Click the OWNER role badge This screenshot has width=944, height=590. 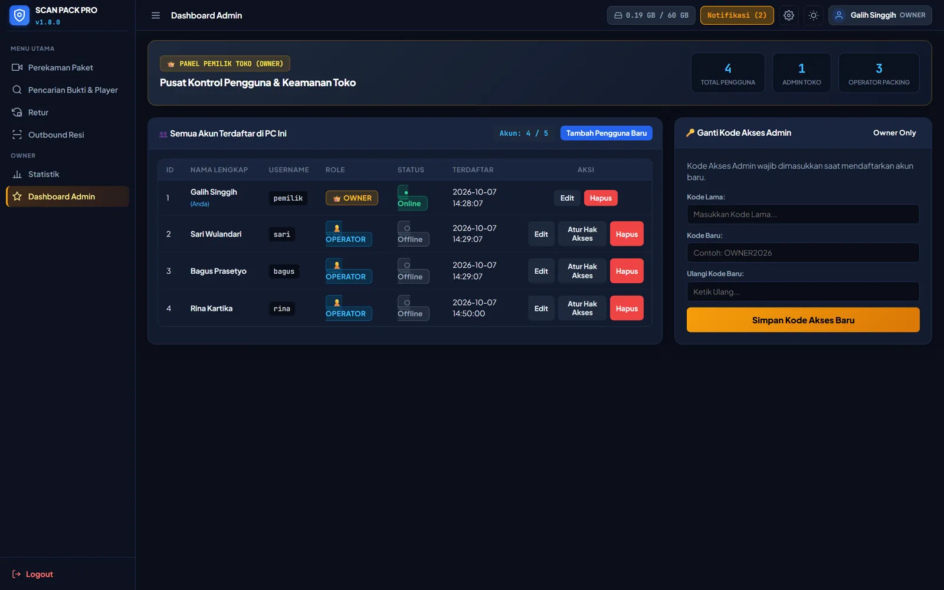[352, 198]
